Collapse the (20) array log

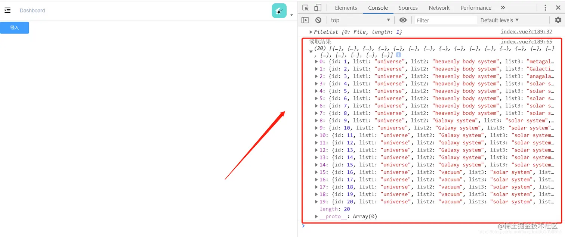(311, 52)
